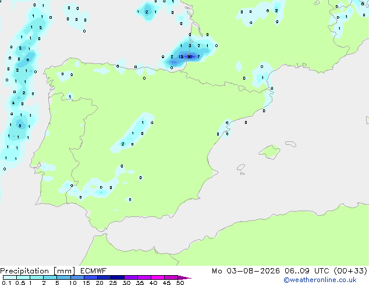This screenshot has height=285, width=369.
Task: Click the '13' precipitation value on the map
Action: 181,56
